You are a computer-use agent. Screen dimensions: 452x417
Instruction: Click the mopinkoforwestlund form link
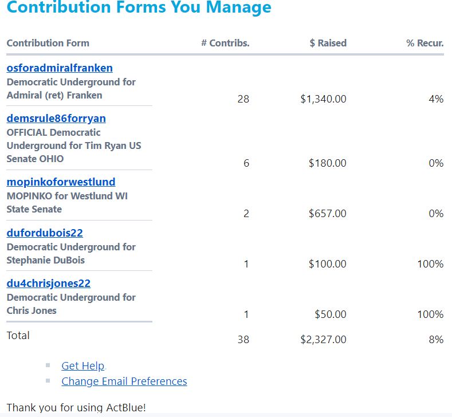point(61,182)
